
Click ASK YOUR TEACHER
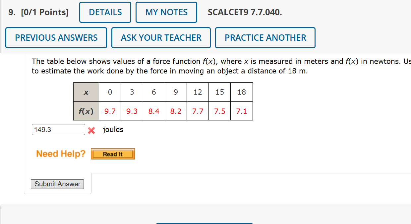tap(161, 37)
